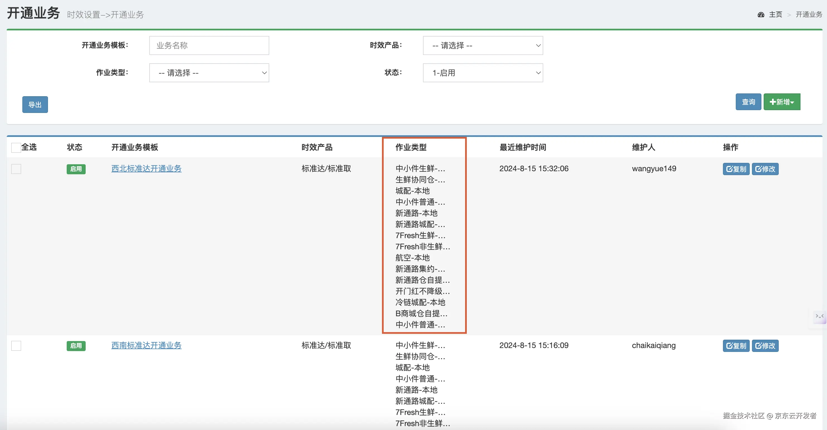Open the 西南标准达开通业务 link
Screen dimensions: 827x430
pos(146,345)
